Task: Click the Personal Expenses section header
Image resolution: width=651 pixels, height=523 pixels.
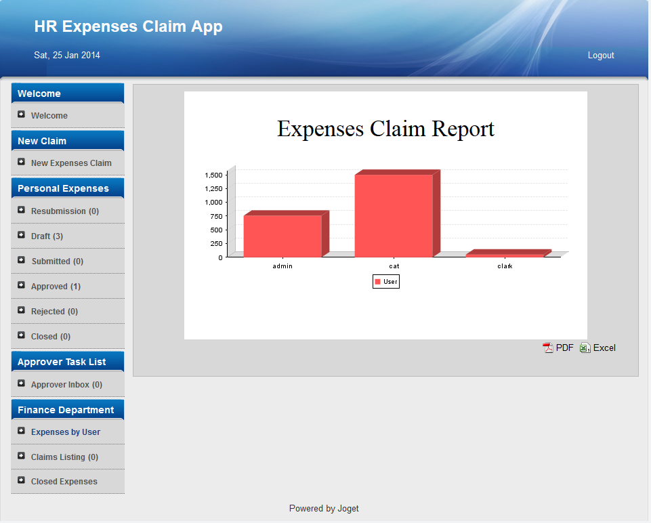Action: pos(68,188)
